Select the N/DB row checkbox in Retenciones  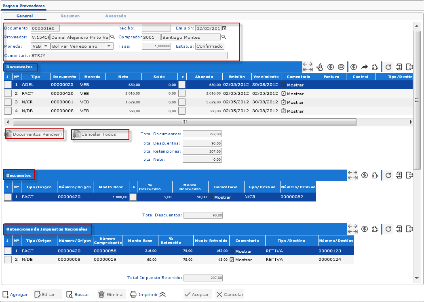[8, 260]
